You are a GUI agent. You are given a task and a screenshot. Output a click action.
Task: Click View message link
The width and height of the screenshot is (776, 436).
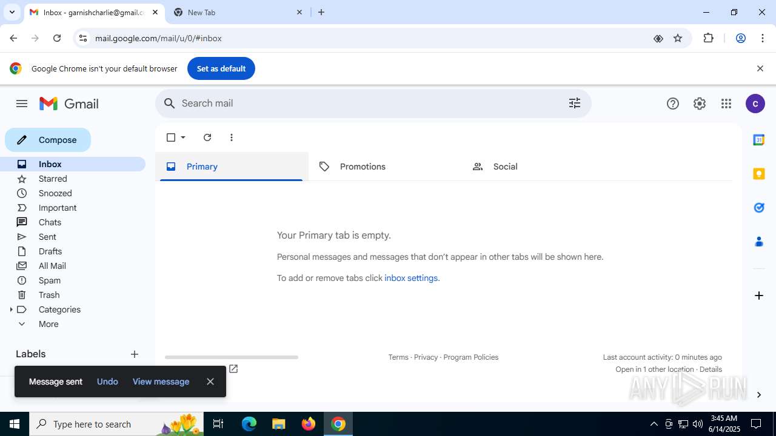[x=161, y=381]
